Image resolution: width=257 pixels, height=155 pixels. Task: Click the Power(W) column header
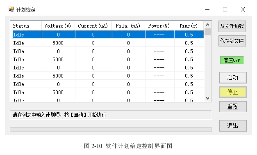click(159, 26)
